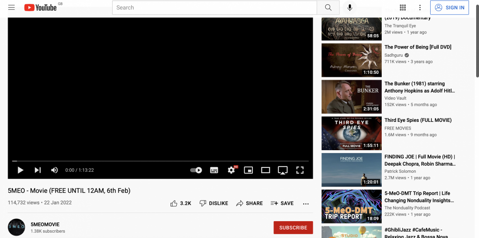Start voice search with the microphone
The image size is (479, 238).
point(350,8)
